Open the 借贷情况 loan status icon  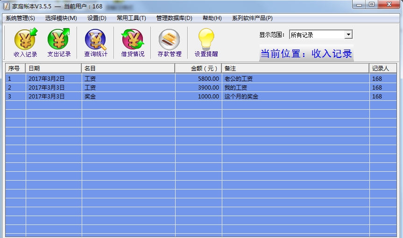[133, 43]
